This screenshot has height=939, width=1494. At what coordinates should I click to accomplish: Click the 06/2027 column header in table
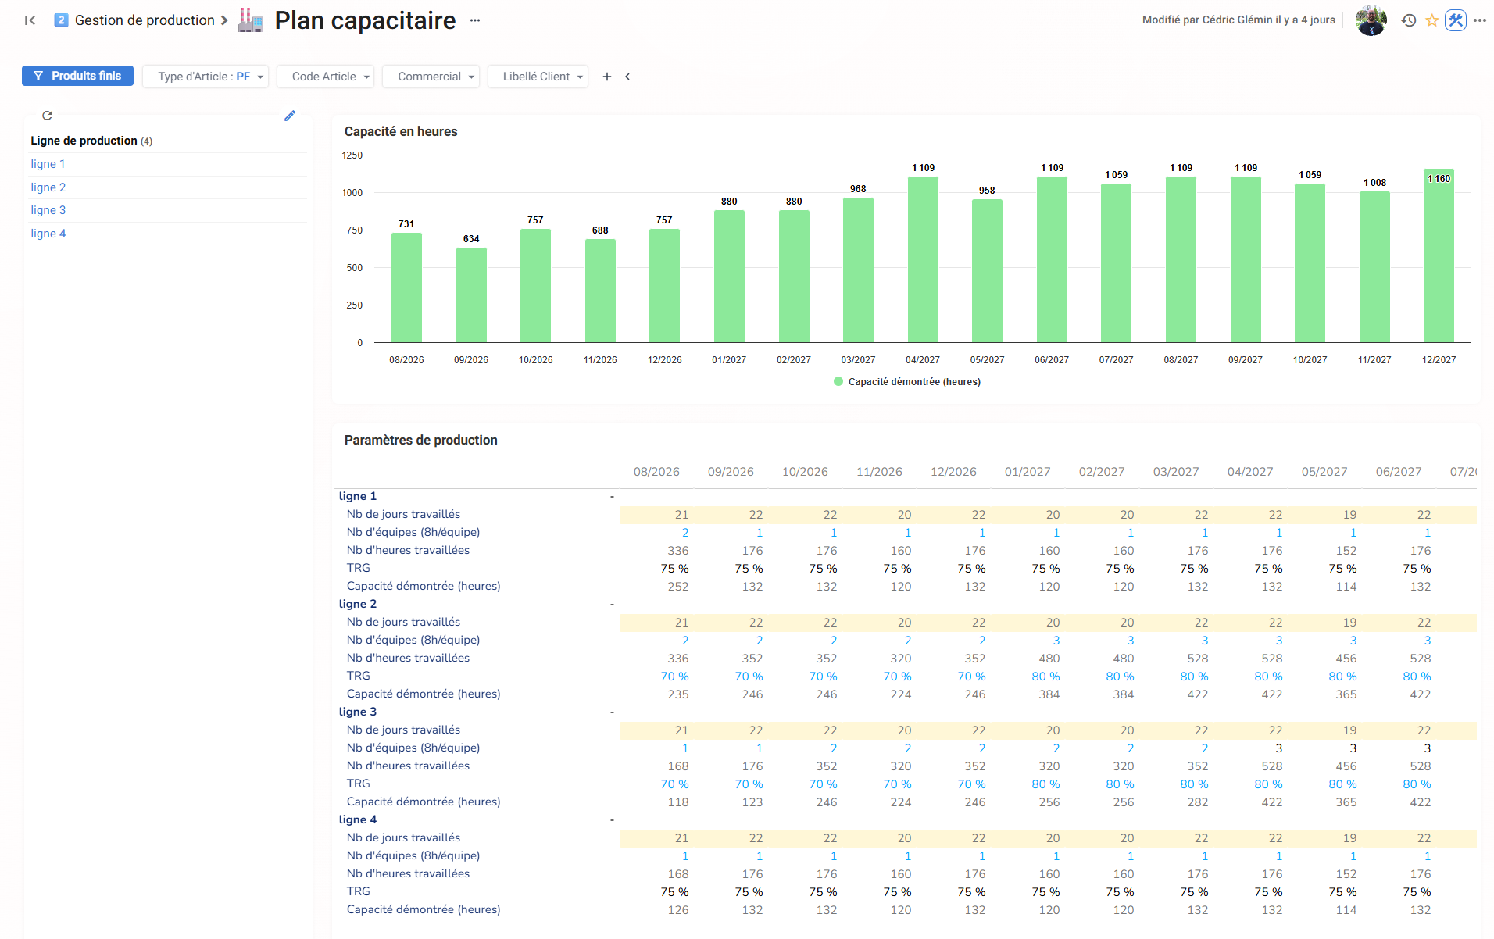click(x=1399, y=472)
